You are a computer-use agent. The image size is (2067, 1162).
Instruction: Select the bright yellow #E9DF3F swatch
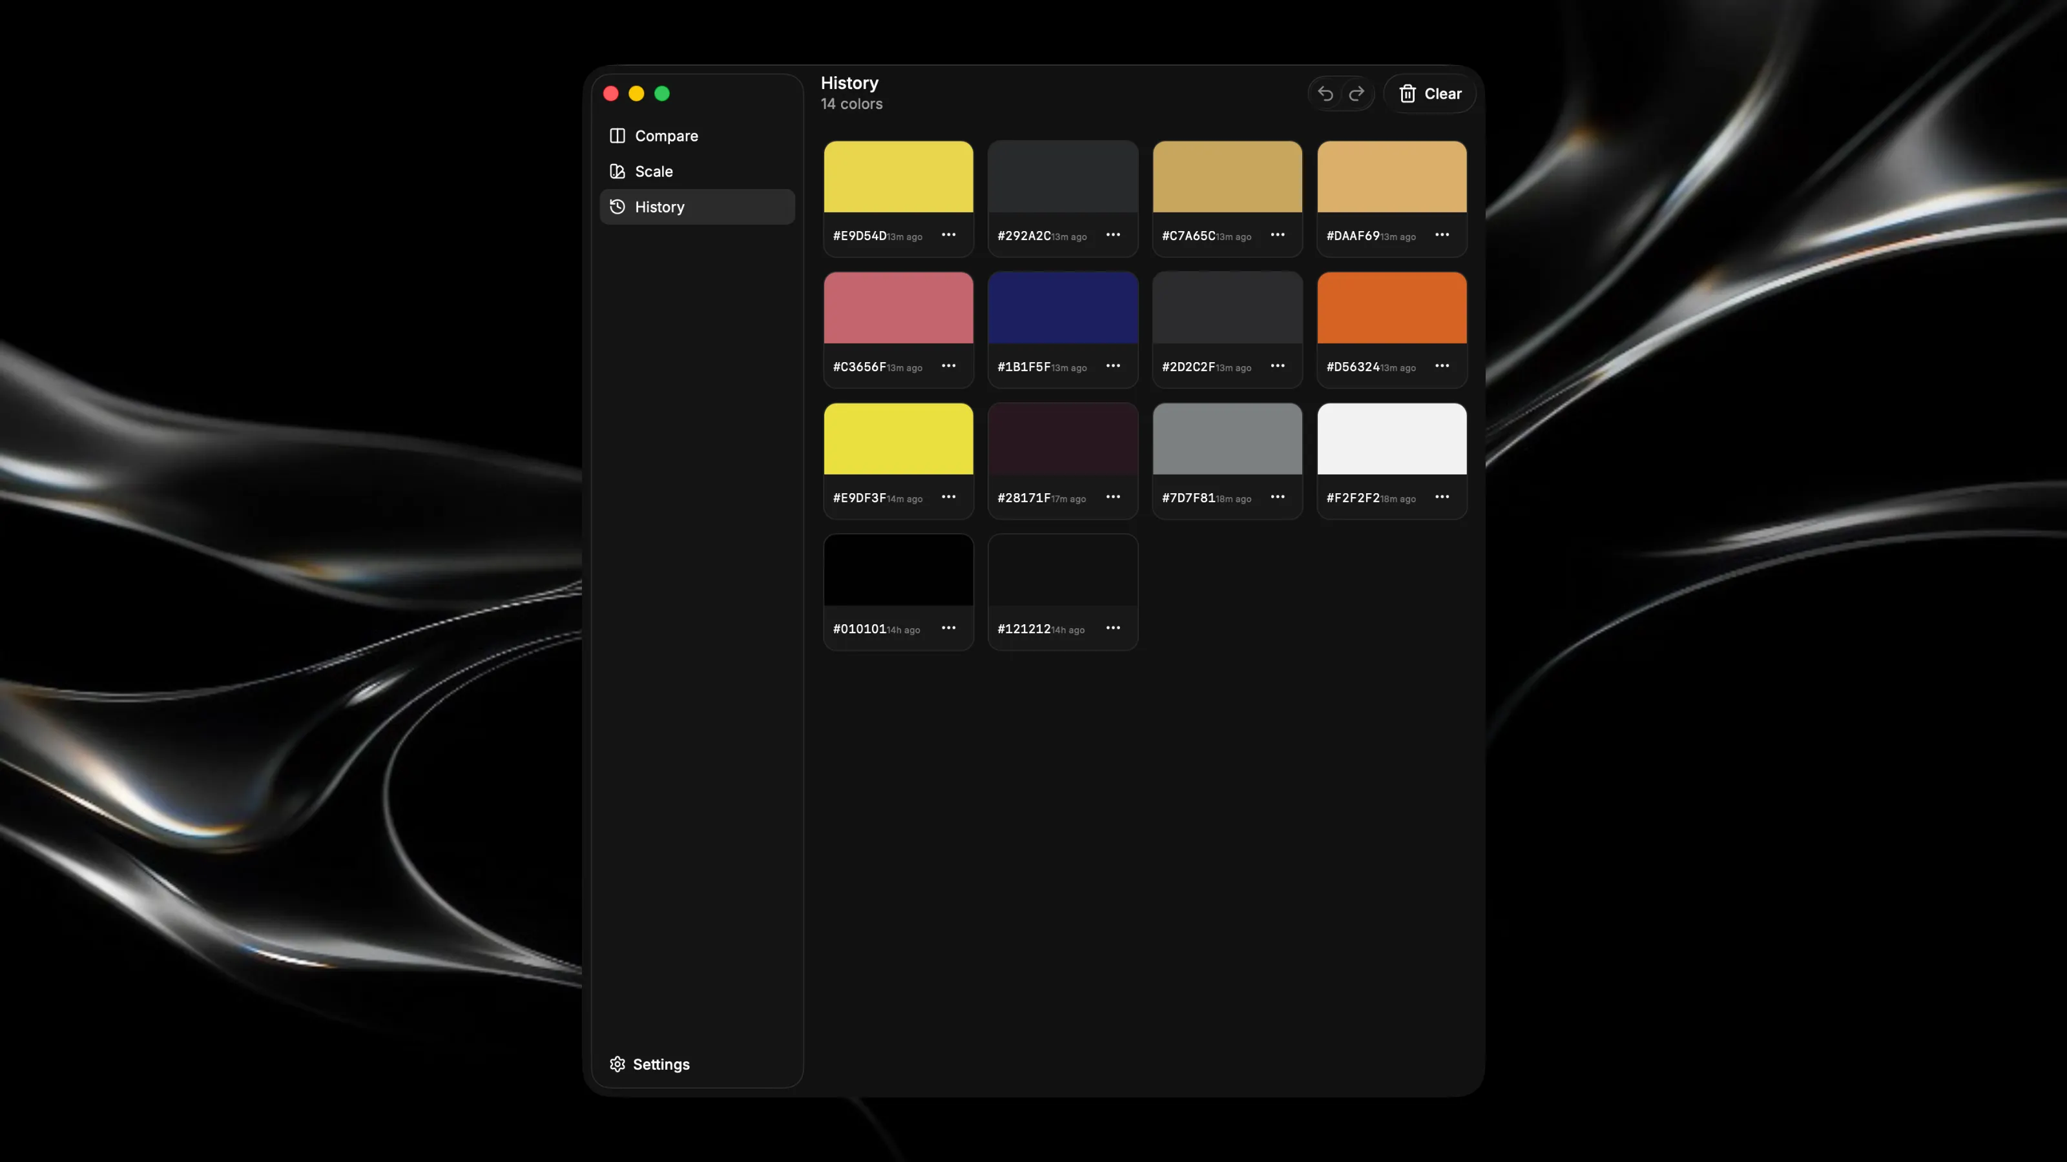coord(898,439)
